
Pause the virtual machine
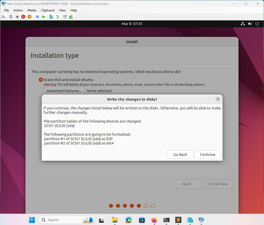tap(37, 17)
